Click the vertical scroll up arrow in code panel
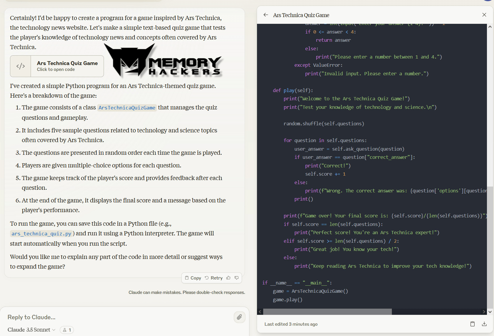The height and width of the screenshot is (336, 494). 490,27
